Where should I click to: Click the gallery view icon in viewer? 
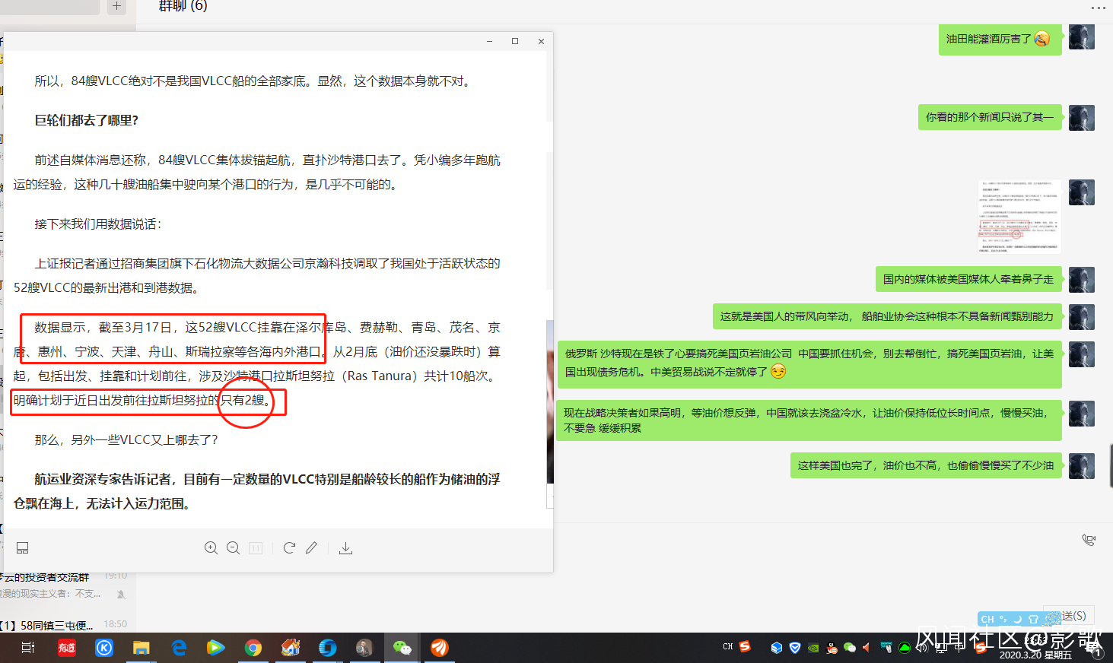[23, 548]
